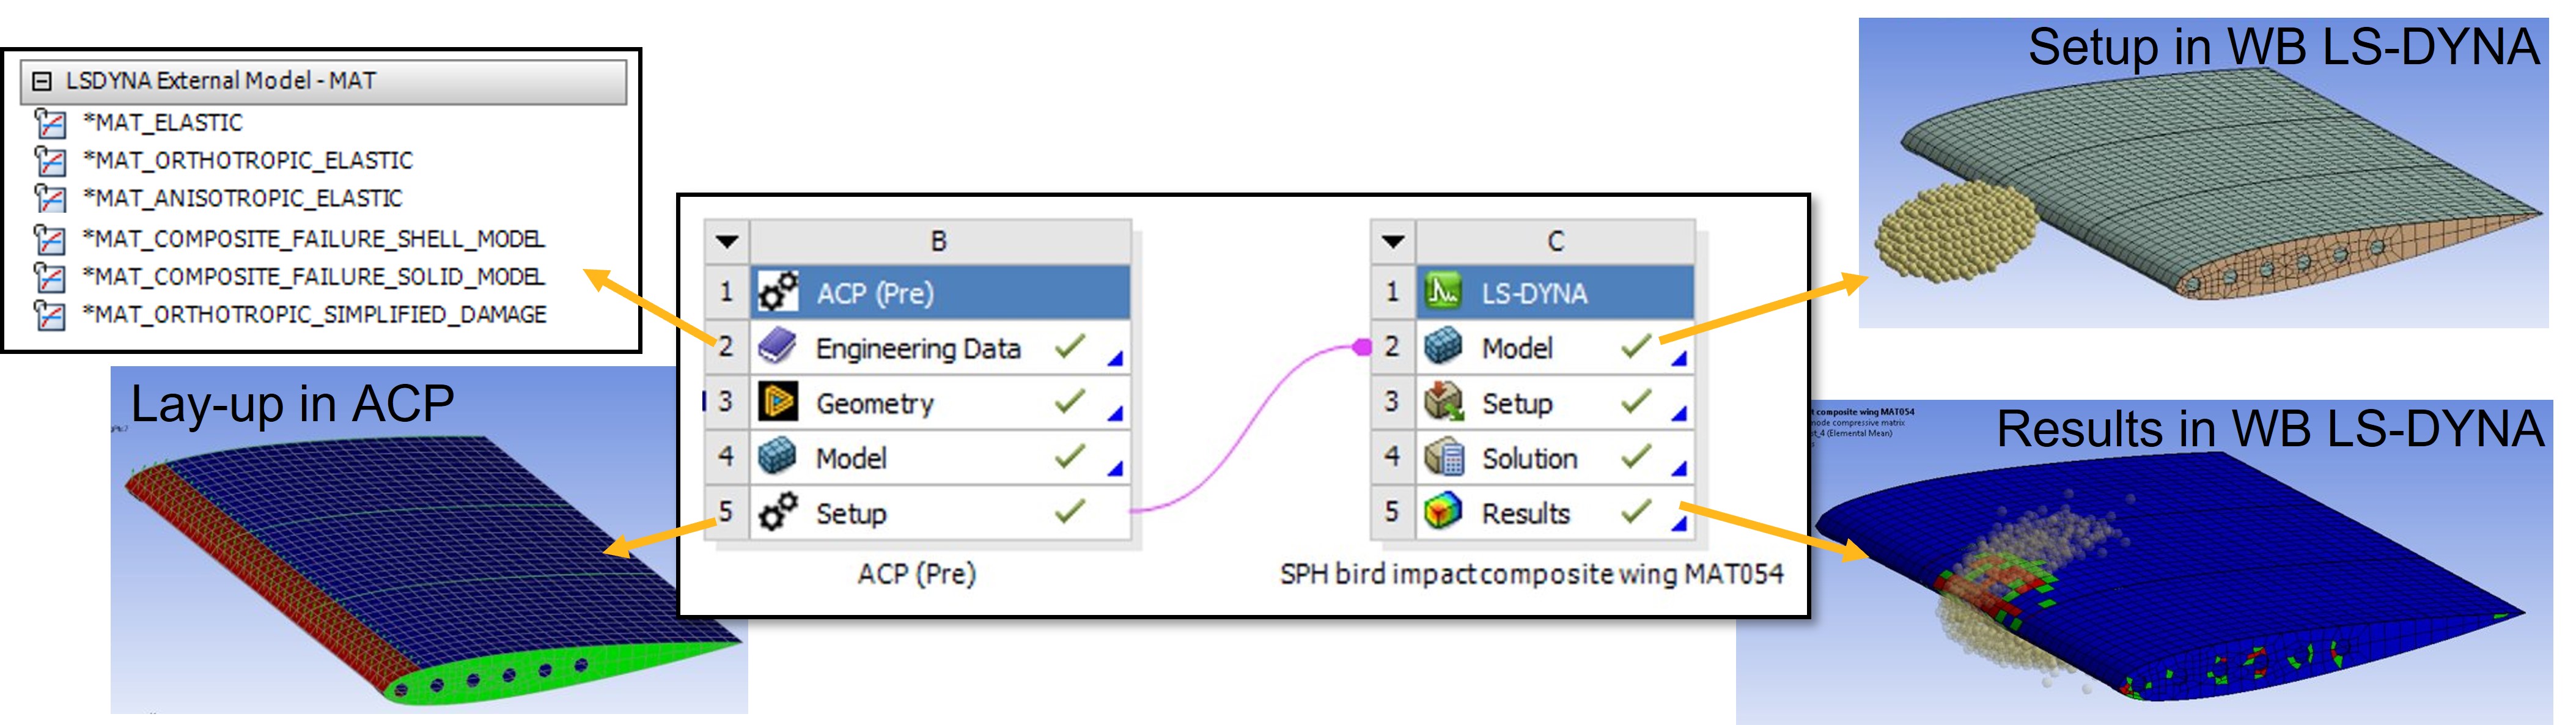This screenshot has height=725, width=2576.
Task: Open system B dropdown arrow menu
Action: click(x=727, y=241)
